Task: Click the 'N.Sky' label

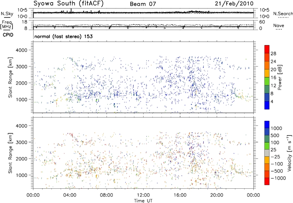Action: point(7,14)
